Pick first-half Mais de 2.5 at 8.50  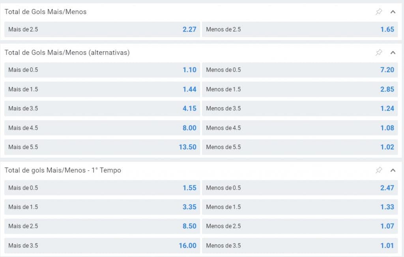tap(102, 226)
